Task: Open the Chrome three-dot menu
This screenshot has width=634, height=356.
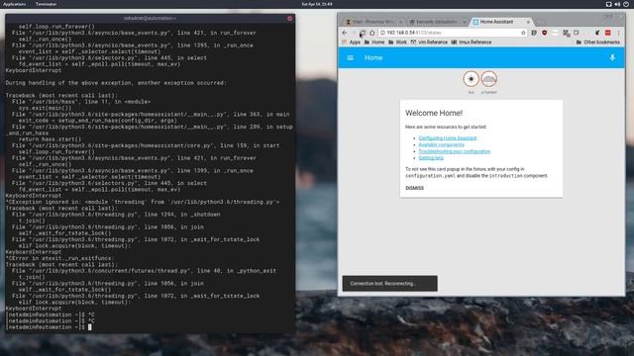Action: (618, 33)
